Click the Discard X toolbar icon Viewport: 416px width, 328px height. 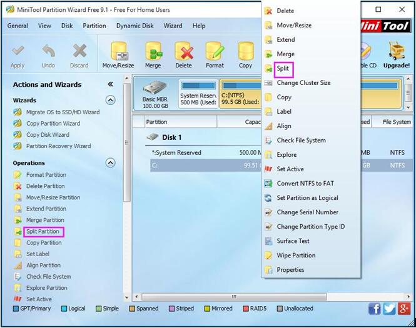[79, 51]
